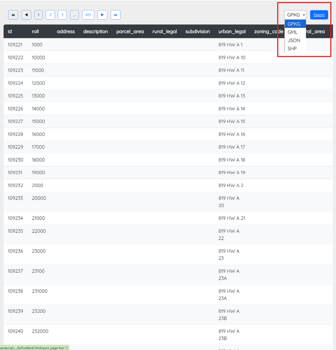336x350 pixels.
Task: Jump to page 421
Action: [88, 15]
